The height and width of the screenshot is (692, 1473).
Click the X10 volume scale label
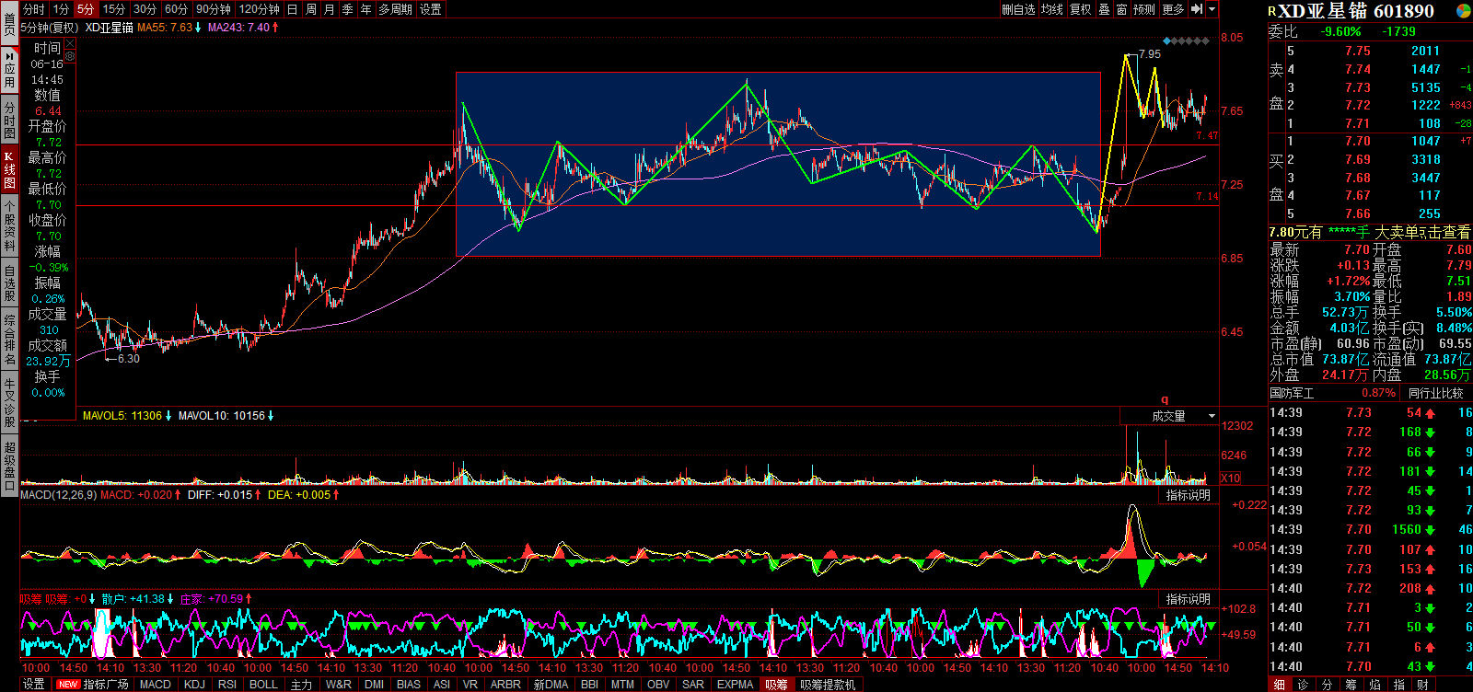[1231, 479]
